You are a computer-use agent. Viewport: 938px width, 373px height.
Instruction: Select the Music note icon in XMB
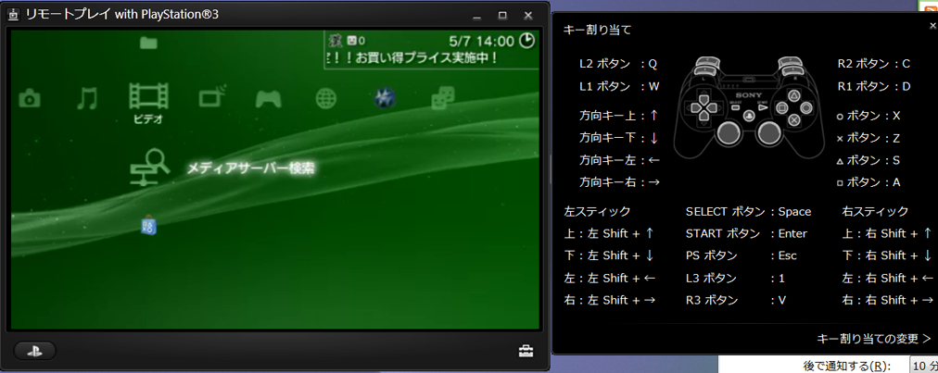tap(87, 98)
